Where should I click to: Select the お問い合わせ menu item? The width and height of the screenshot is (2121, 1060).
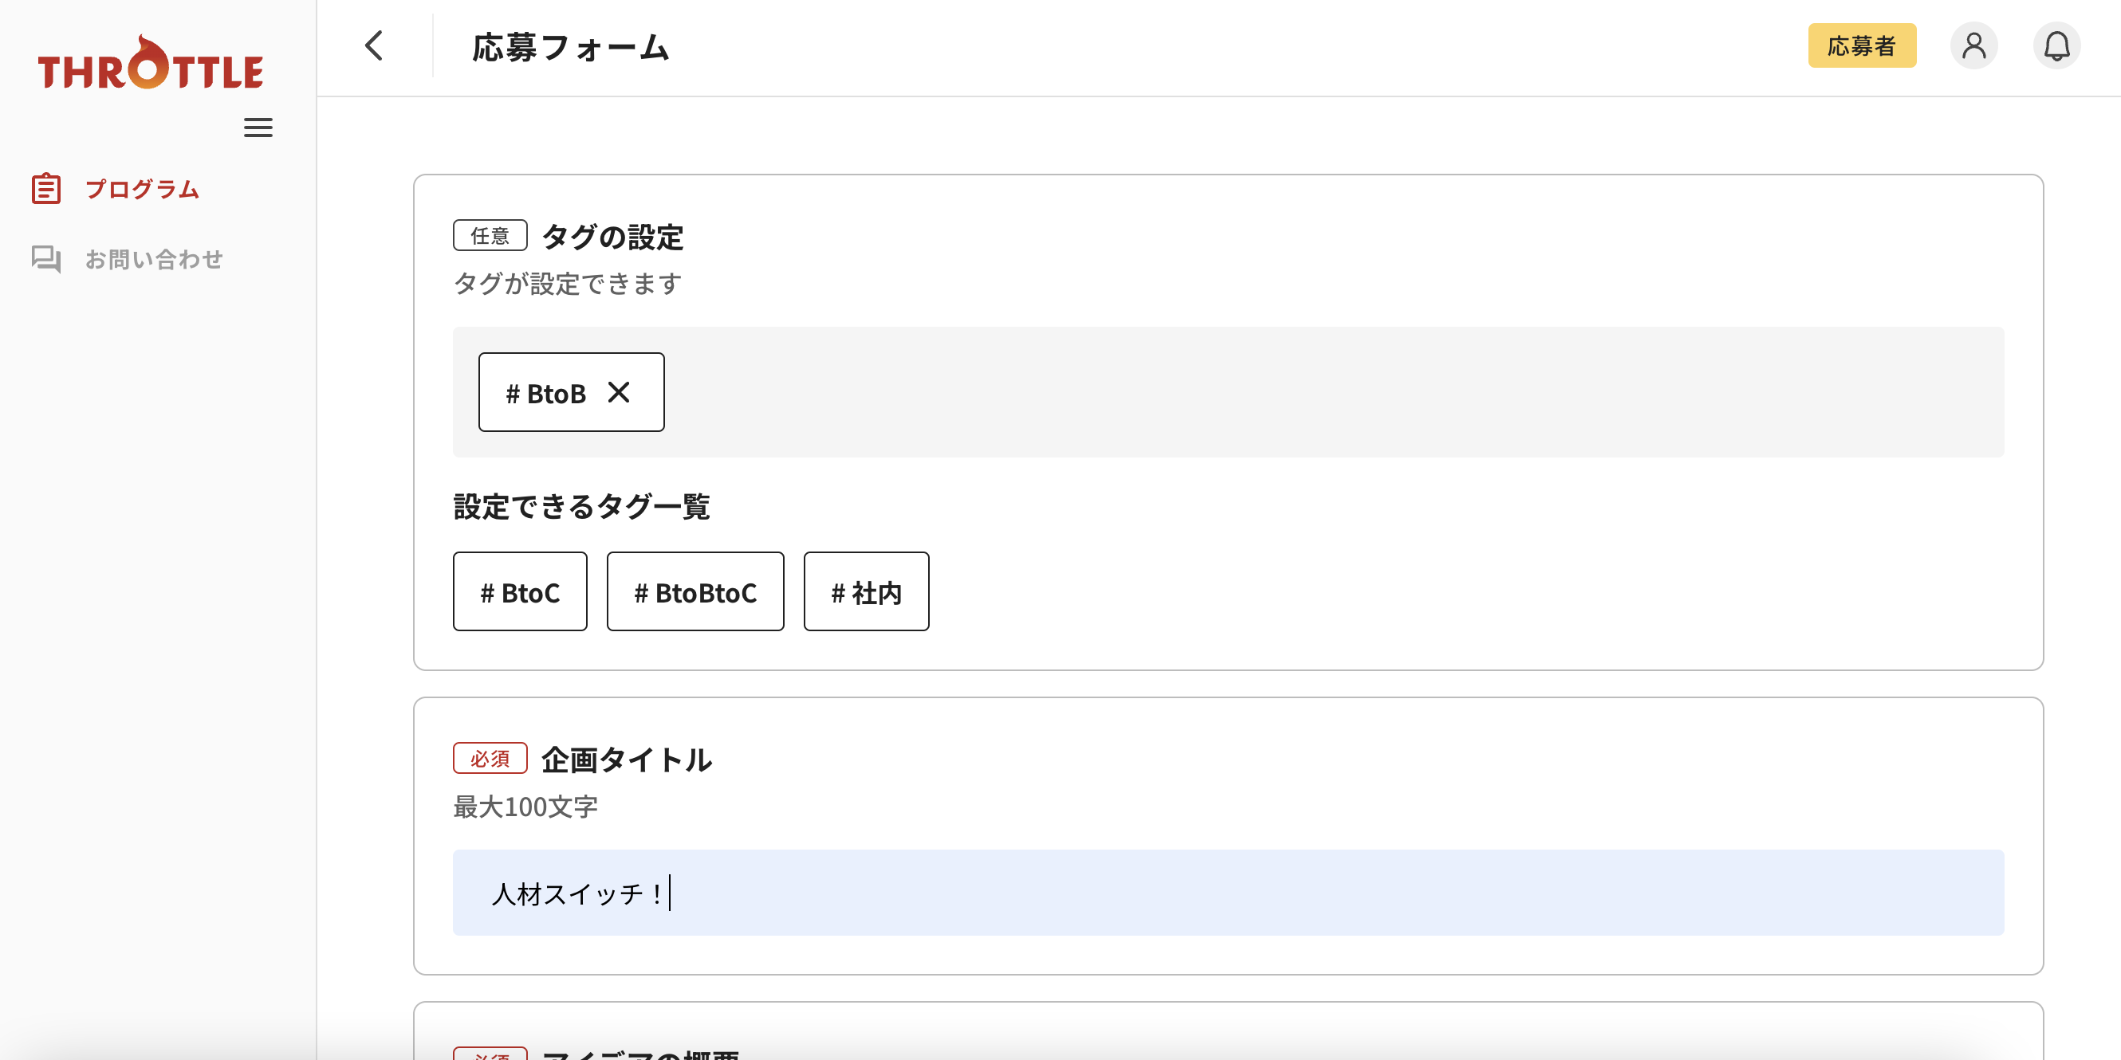[x=154, y=259]
